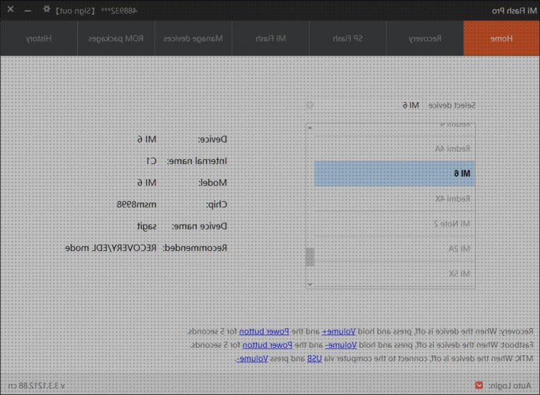Click the device list scroll down arrow

310,284
